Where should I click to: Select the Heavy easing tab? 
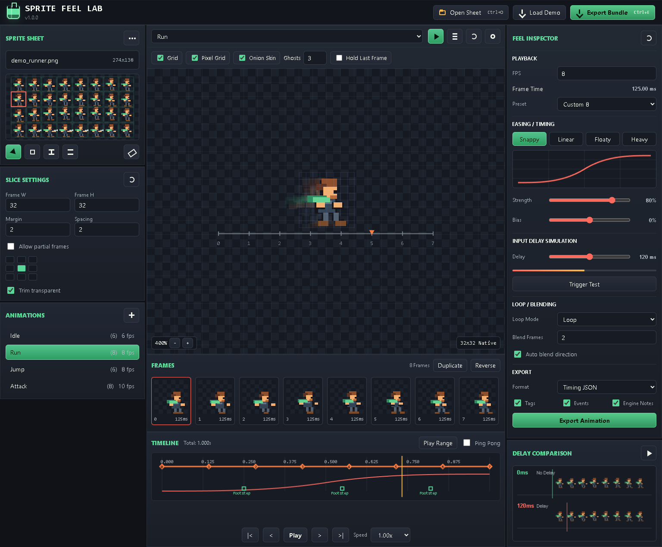point(639,139)
